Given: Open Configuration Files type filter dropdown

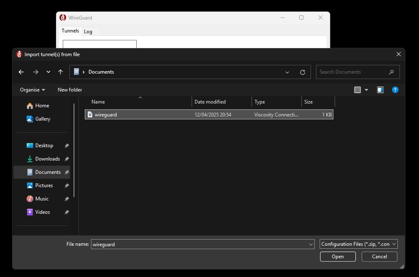Looking at the screenshot, I should (359, 244).
